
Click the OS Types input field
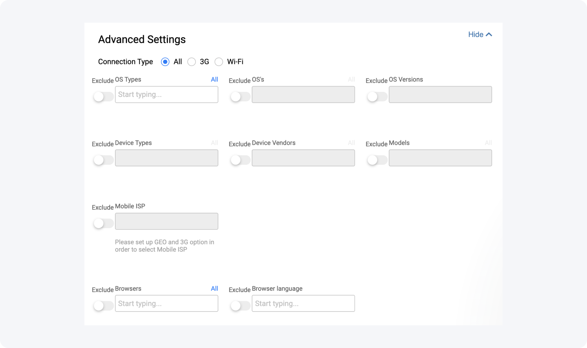[x=166, y=94]
